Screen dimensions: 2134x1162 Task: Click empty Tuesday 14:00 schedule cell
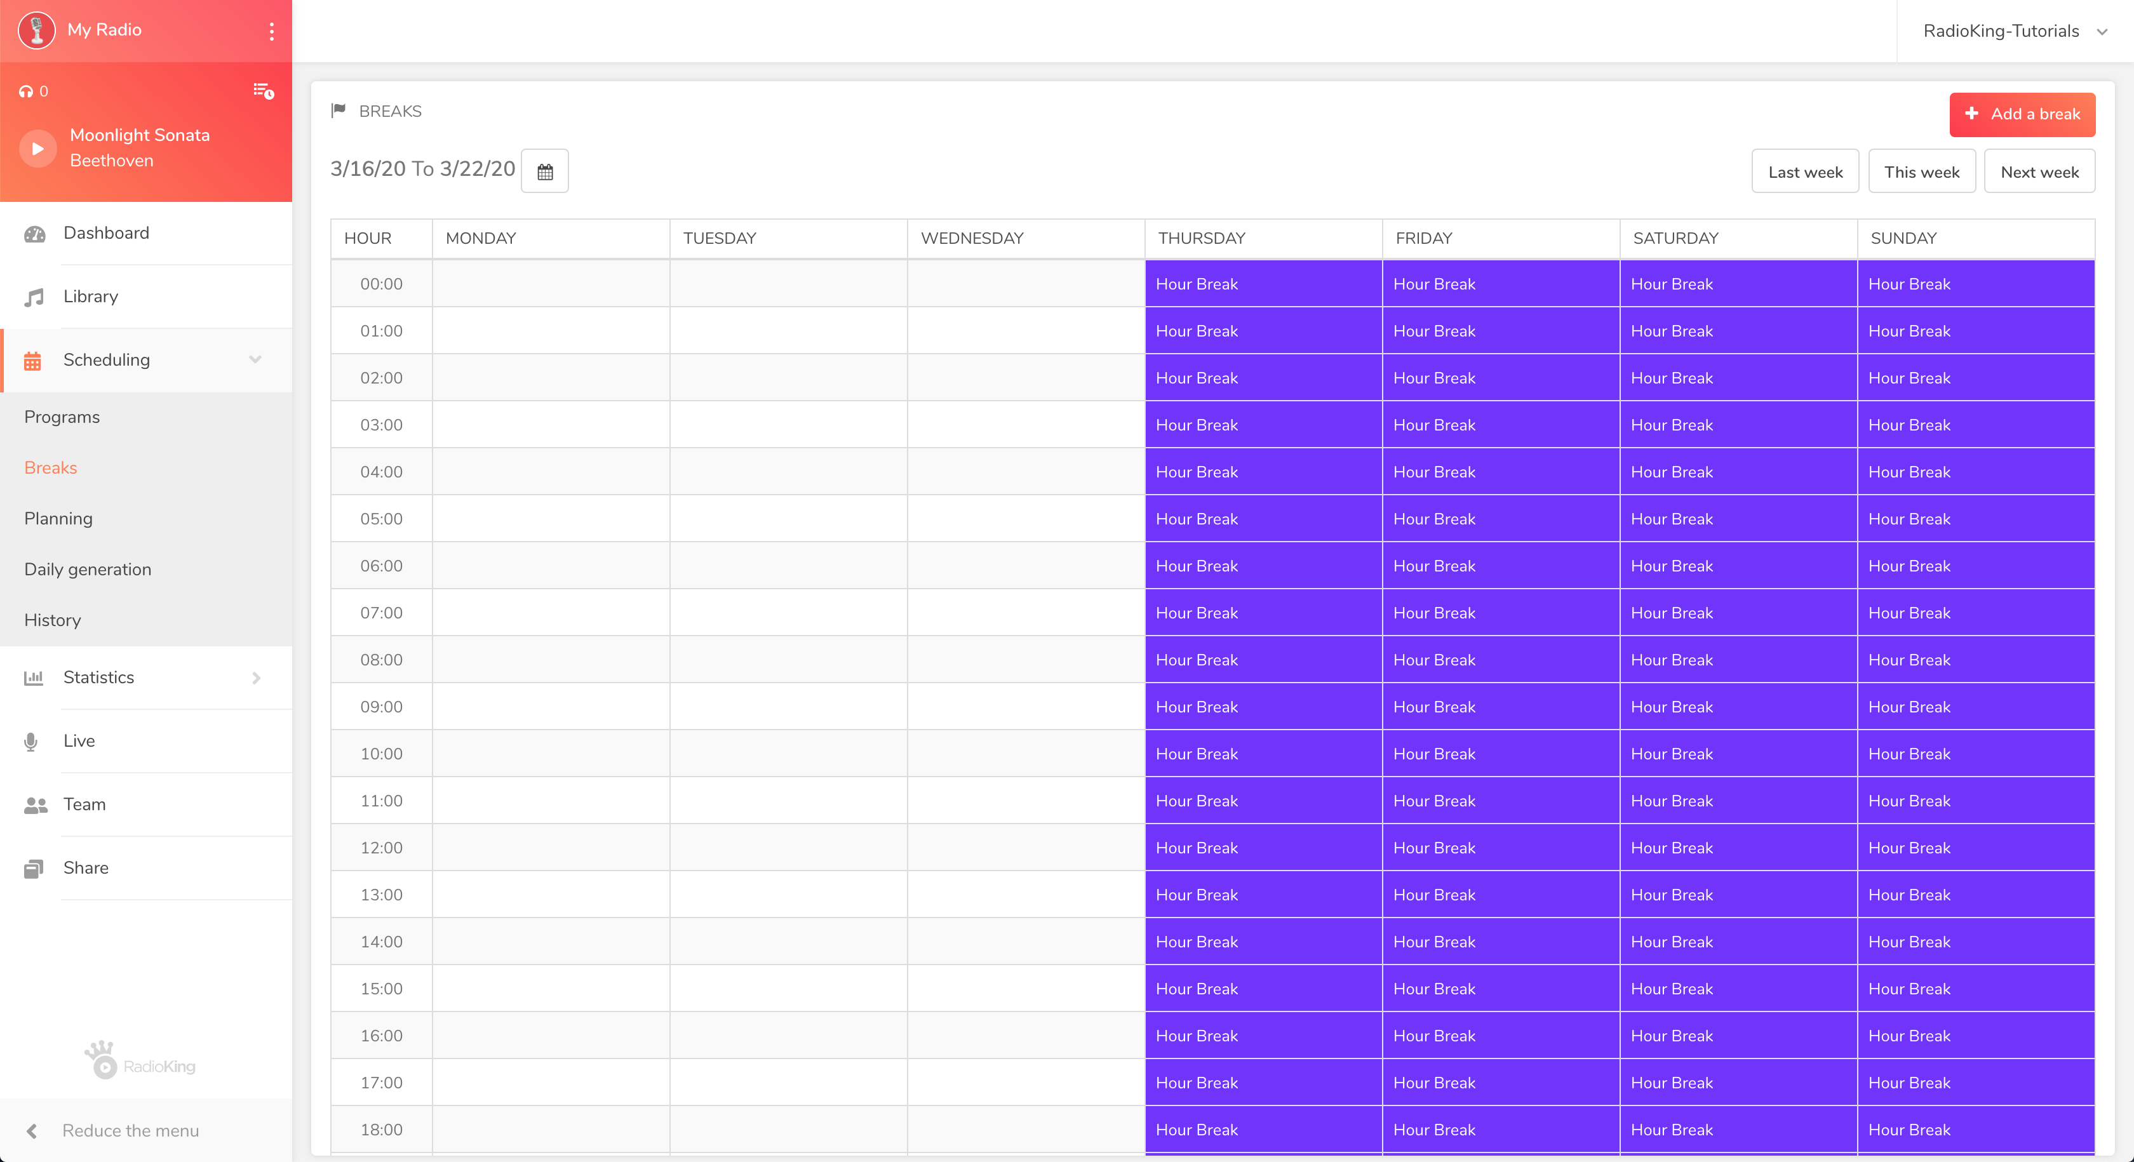[x=789, y=942]
